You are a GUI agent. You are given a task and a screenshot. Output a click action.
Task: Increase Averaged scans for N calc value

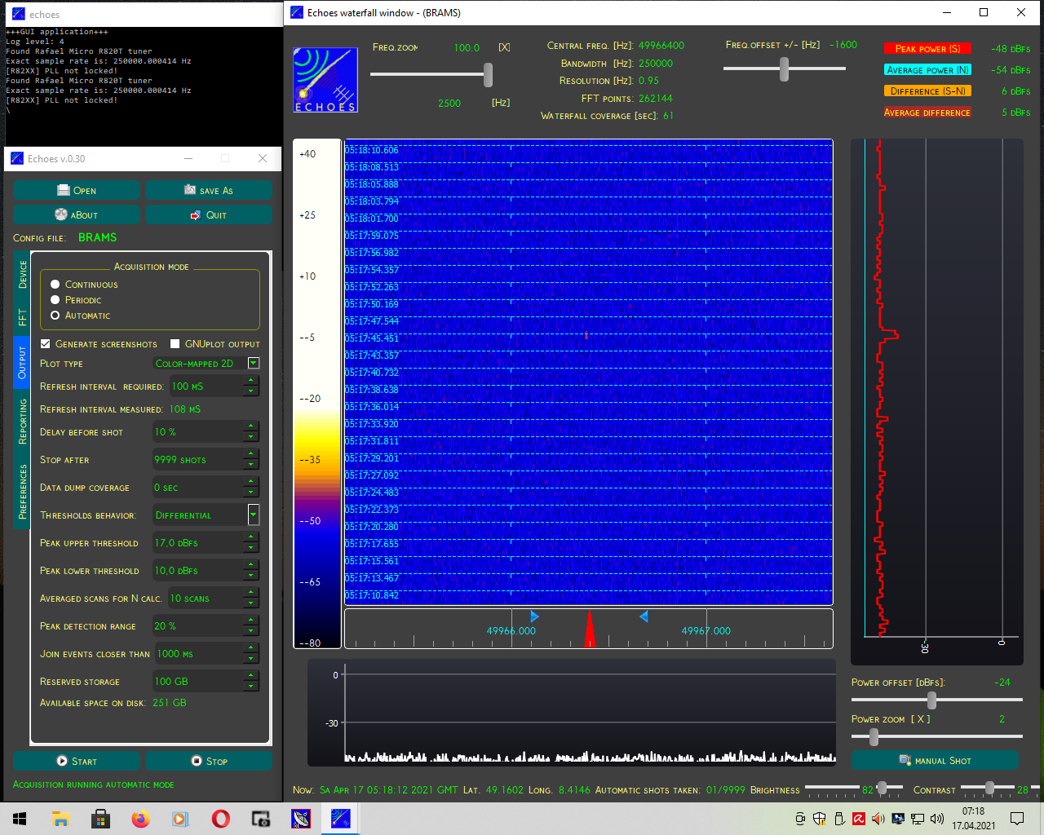click(251, 593)
